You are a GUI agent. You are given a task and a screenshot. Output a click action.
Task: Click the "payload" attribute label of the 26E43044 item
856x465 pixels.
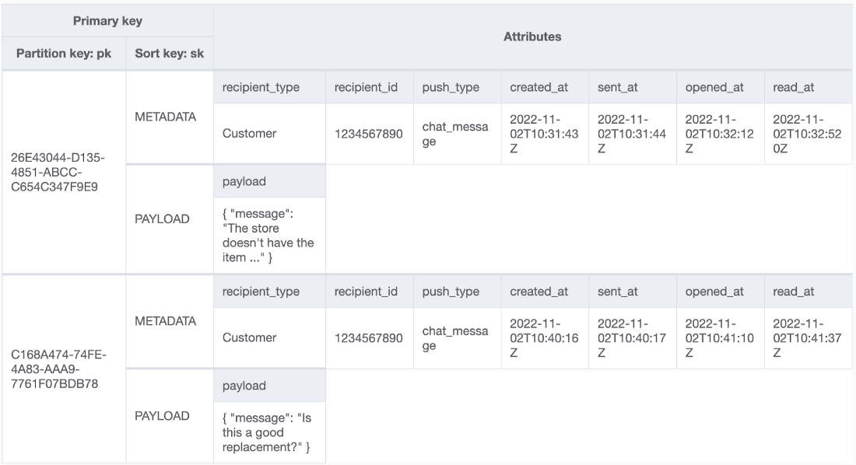(x=244, y=181)
